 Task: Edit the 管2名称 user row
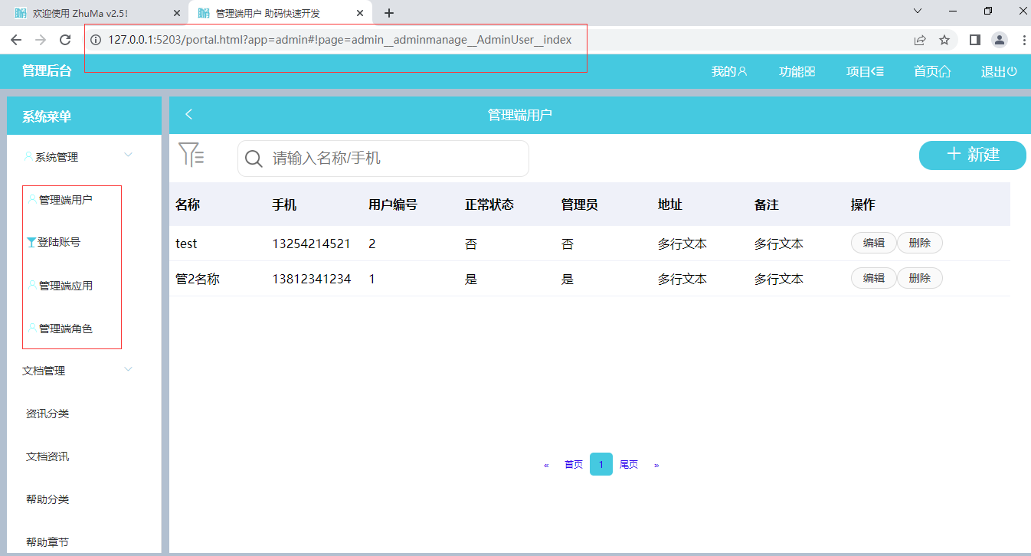[x=873, y=278]
